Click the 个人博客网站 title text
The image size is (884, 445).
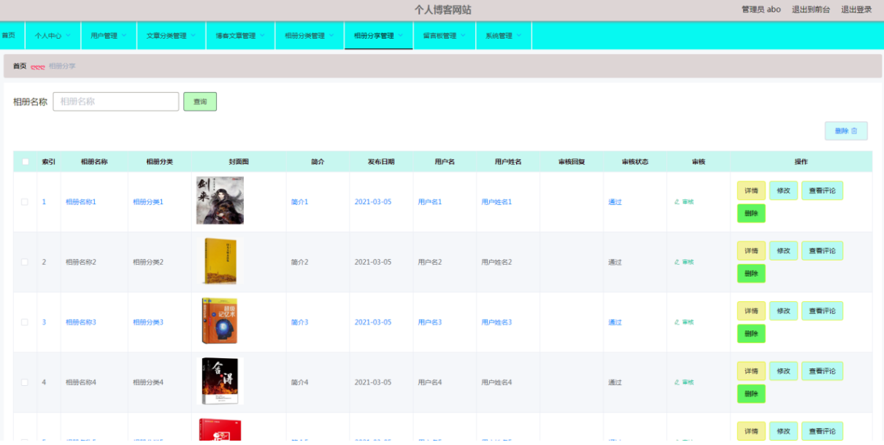(x=442, y=9)
